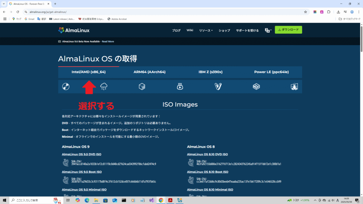Open File Explorer from taskbar
This screenshot has height=204, width=363.
96,200
